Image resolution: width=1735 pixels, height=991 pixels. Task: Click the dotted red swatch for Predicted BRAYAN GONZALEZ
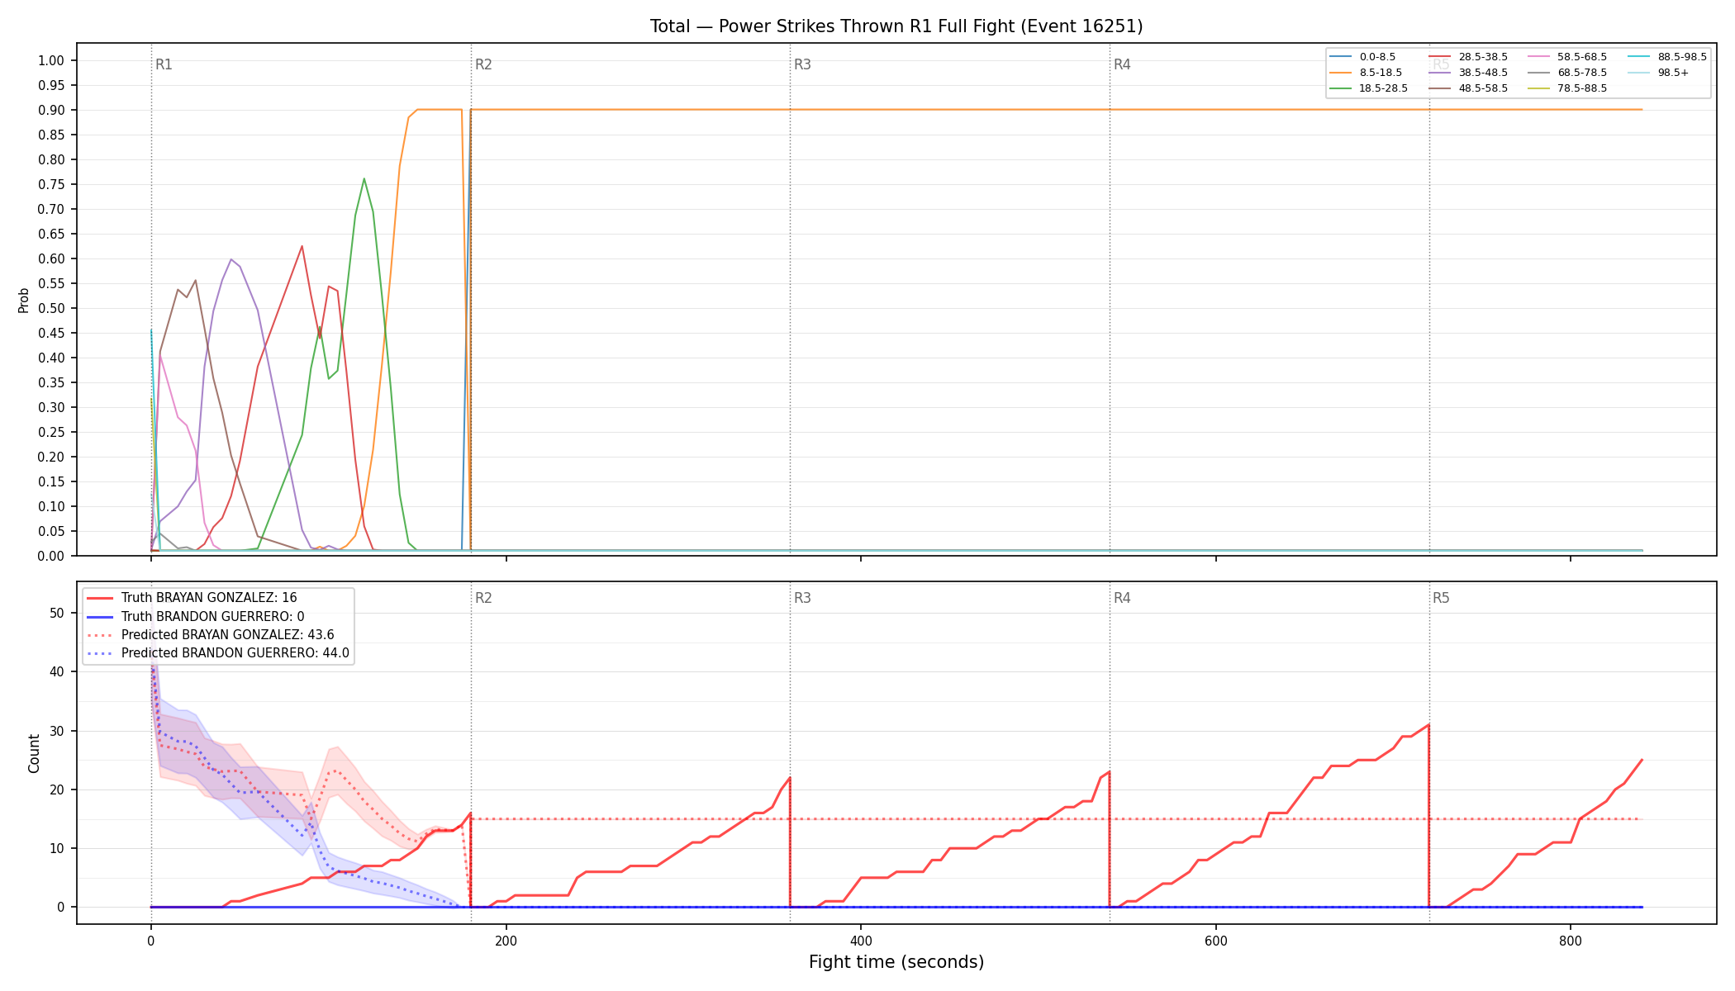point(100,635)
